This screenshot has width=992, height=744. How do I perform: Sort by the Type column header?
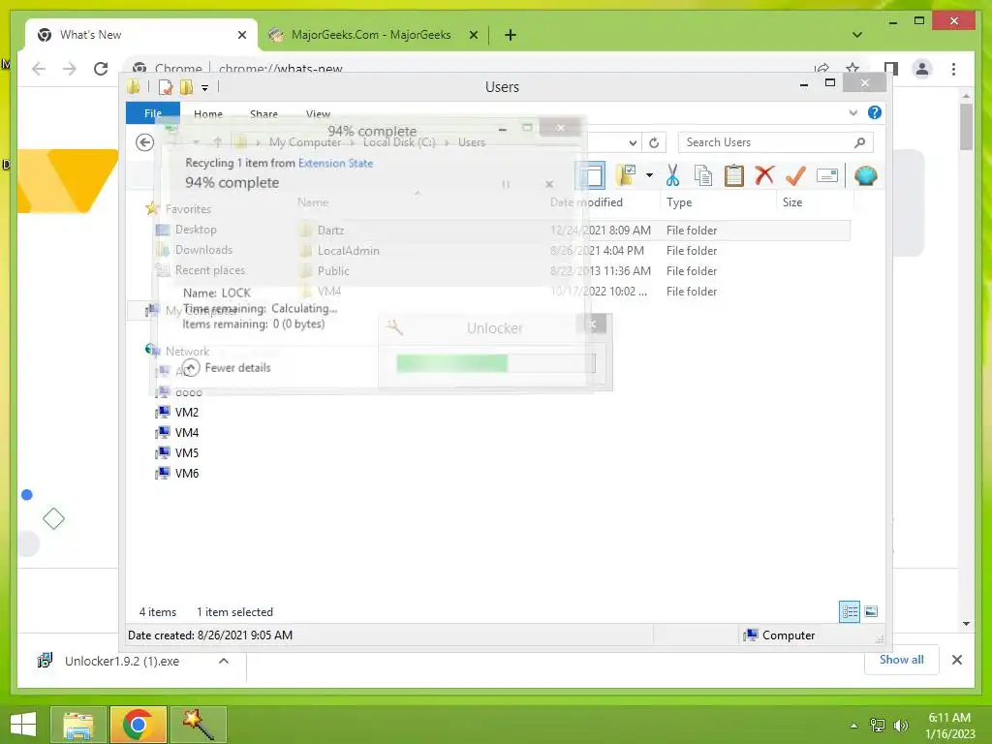[x=679, y=202]
